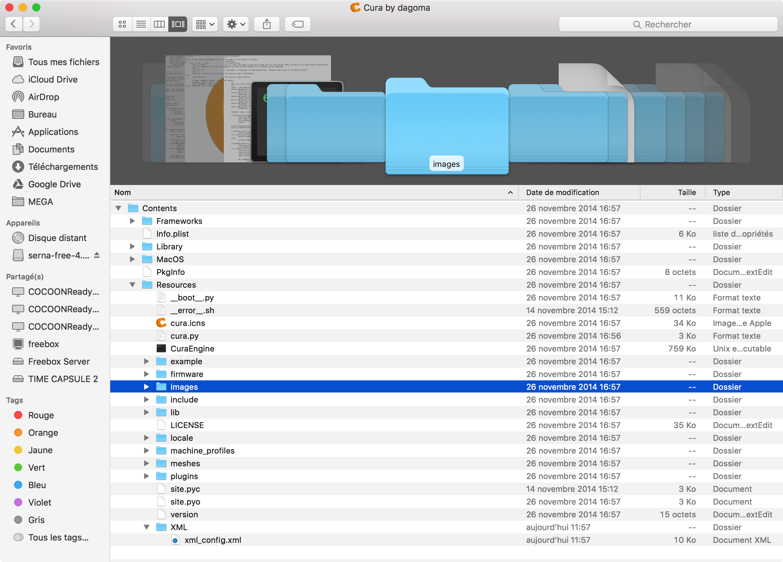Expand the firmware folder
This screenshot has width=783, height=562.
[147, 374]
